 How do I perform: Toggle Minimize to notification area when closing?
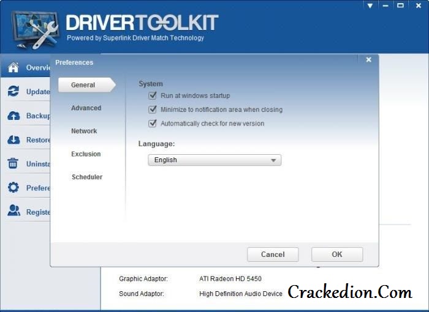pyautogui.click(x=153, y=110)
